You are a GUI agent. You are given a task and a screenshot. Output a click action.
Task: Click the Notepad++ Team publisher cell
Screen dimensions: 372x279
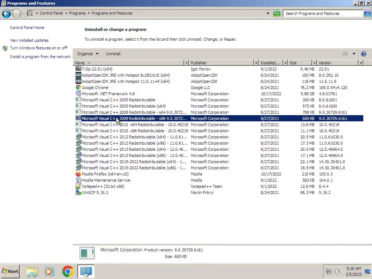pos(206,186)
